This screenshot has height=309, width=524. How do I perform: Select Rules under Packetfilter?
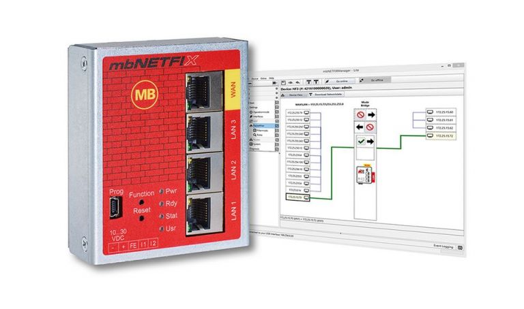(259, 135)
